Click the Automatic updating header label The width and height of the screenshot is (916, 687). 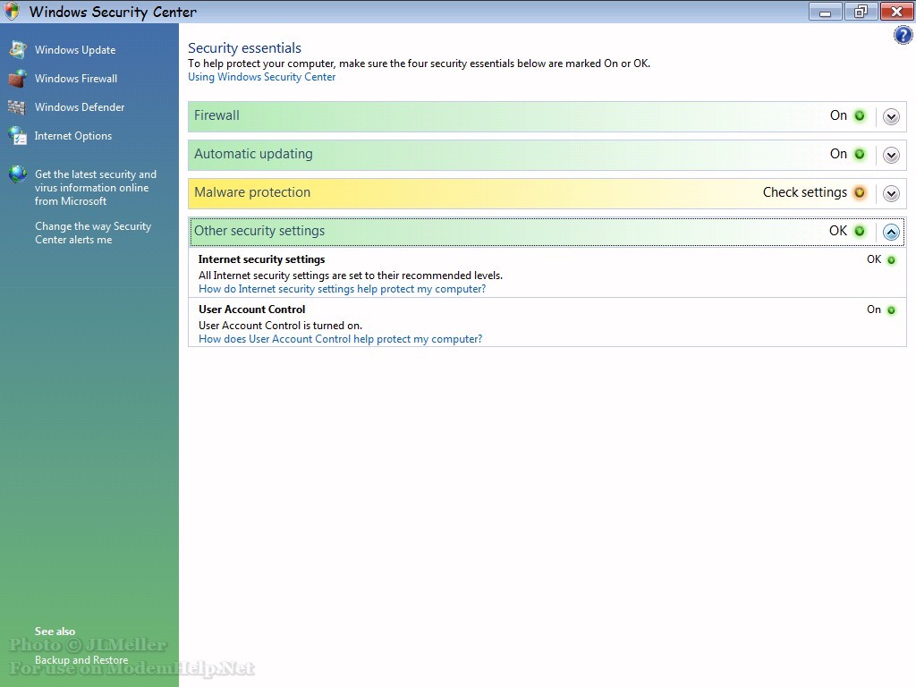click(253, 154)
